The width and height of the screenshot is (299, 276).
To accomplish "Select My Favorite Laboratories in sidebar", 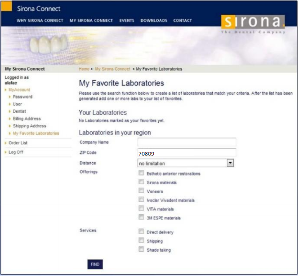I will coord(36,134).
